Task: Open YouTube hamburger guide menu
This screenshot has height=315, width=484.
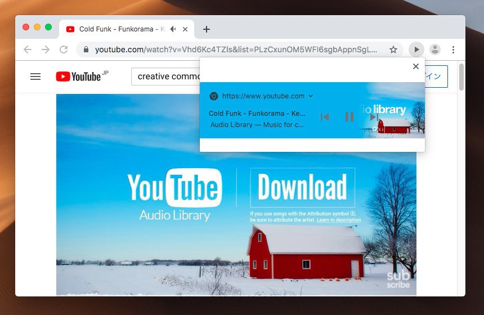Action: pyautogui.click(x=35, y=76)
